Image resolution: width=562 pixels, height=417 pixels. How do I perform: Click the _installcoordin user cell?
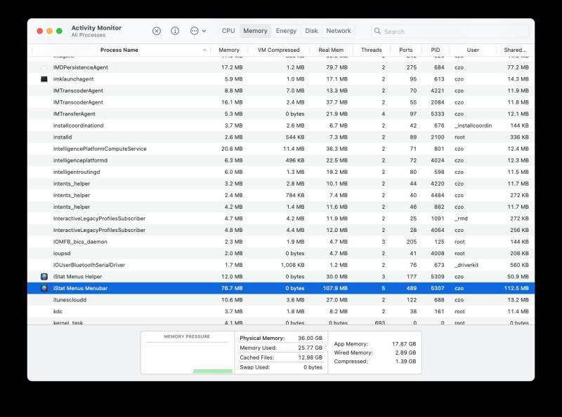click(x=473, y=125)
